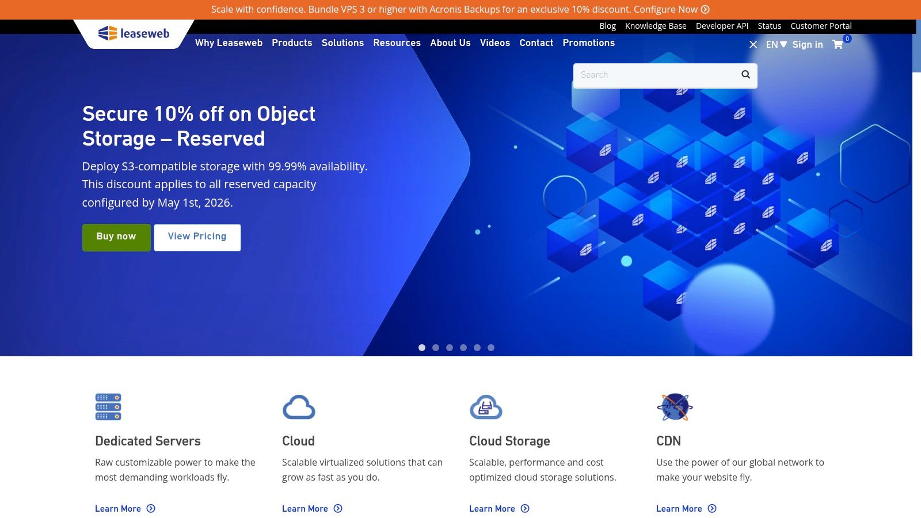The height and width of the screenshot is (518, 921).
Task: Select the Cloud icon
Action: 298,407
